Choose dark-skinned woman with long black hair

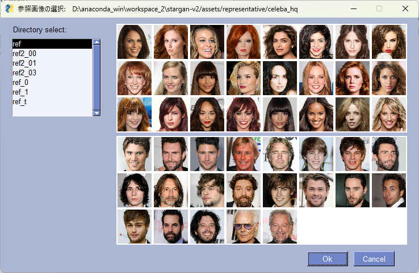click(x=316, y=114)
